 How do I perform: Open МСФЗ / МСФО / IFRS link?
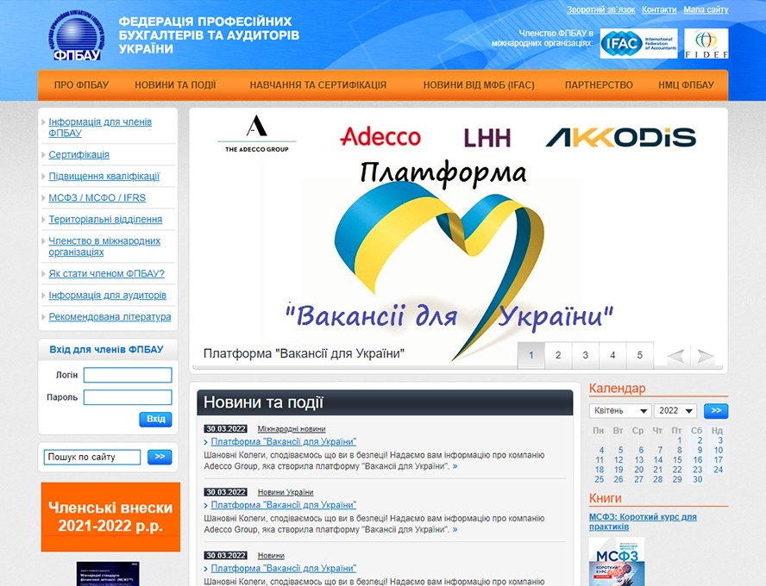click(x=97, y=197)
